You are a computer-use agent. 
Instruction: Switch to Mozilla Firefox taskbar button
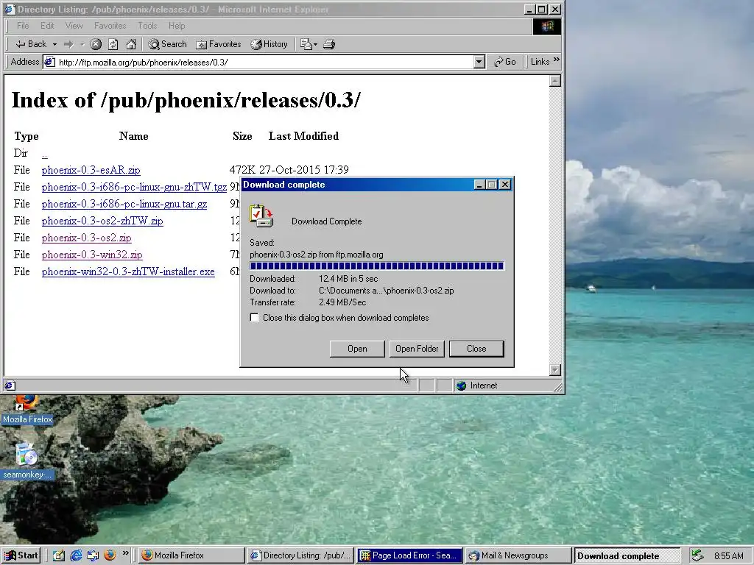pos(191,555)
